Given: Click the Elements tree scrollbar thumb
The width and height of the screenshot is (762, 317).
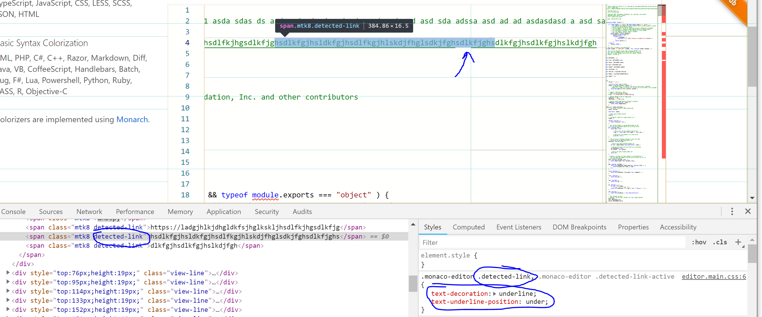Looking at the screenshot, I should (413, 284).
